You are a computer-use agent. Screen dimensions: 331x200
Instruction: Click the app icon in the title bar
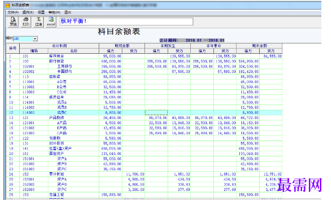[8, 5]
